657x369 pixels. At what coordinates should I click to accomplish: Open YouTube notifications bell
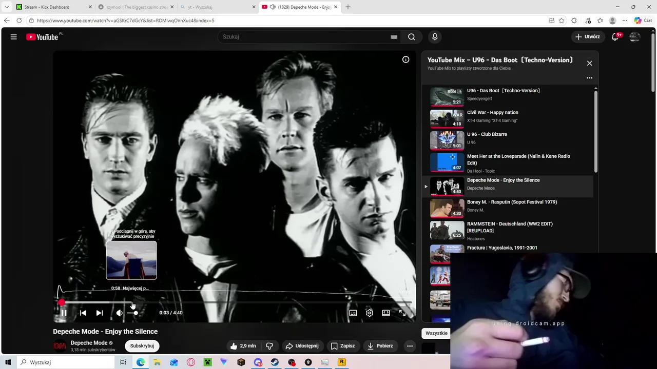point(615,37)
